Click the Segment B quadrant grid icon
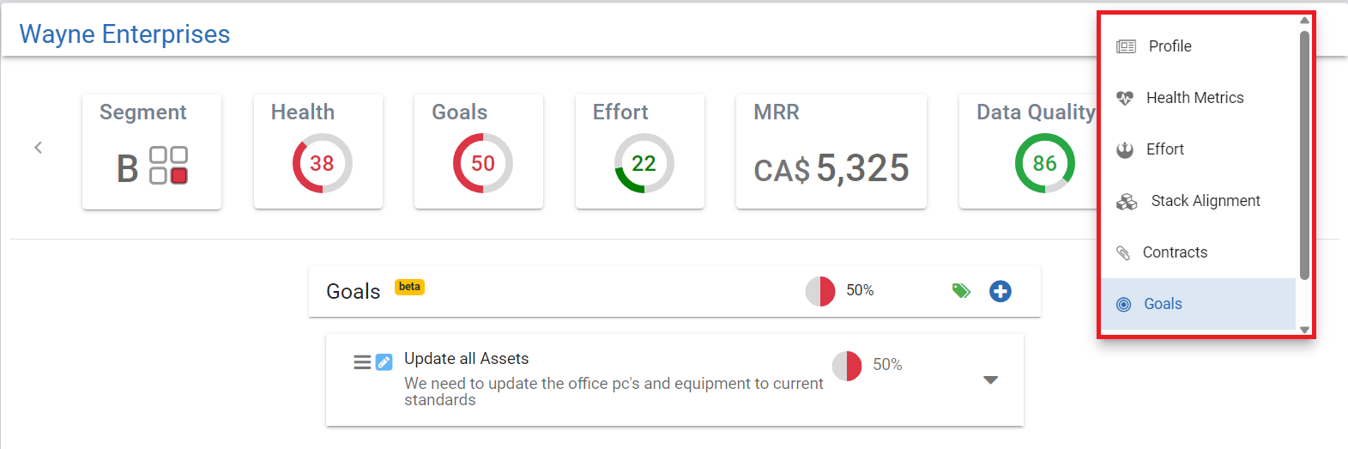The width and height of the screenshot is (1348, 449). pos(168,165)
